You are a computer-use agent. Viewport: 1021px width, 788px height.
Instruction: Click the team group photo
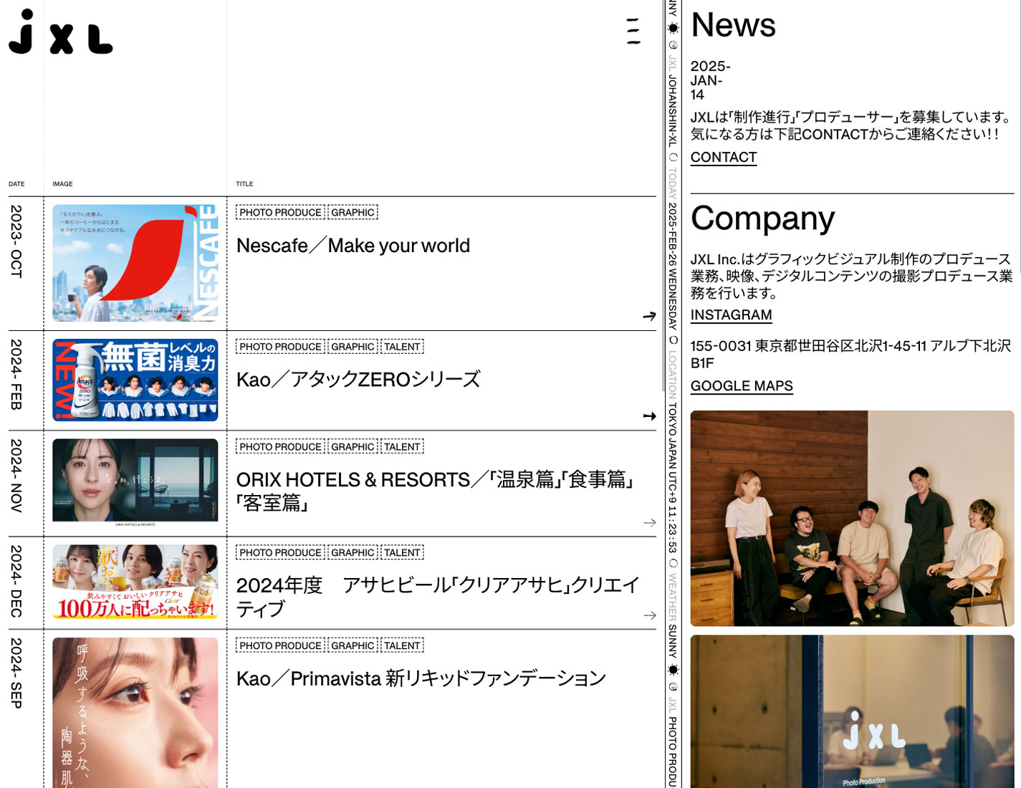853,518
